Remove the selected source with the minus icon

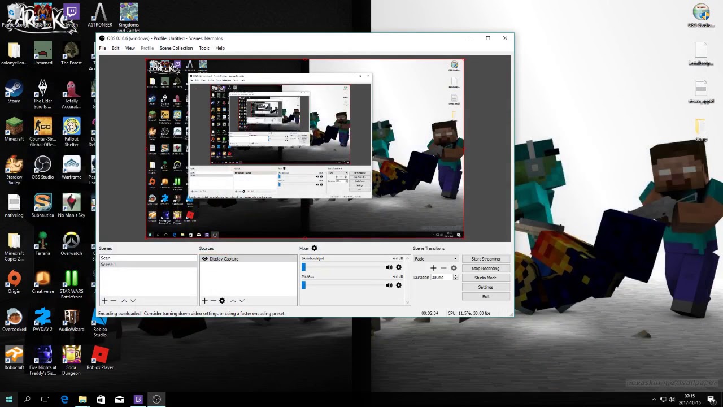tap(213, 301)
